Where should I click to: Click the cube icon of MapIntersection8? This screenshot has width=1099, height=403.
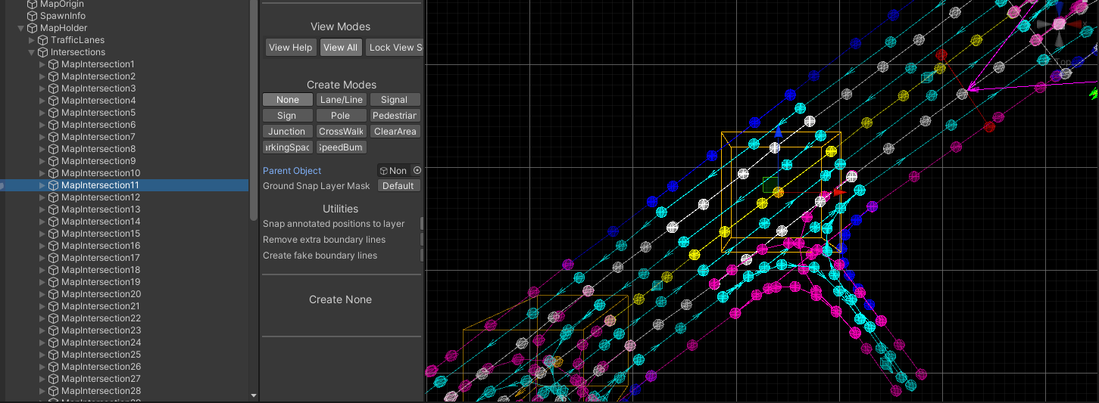click(54, 149)
